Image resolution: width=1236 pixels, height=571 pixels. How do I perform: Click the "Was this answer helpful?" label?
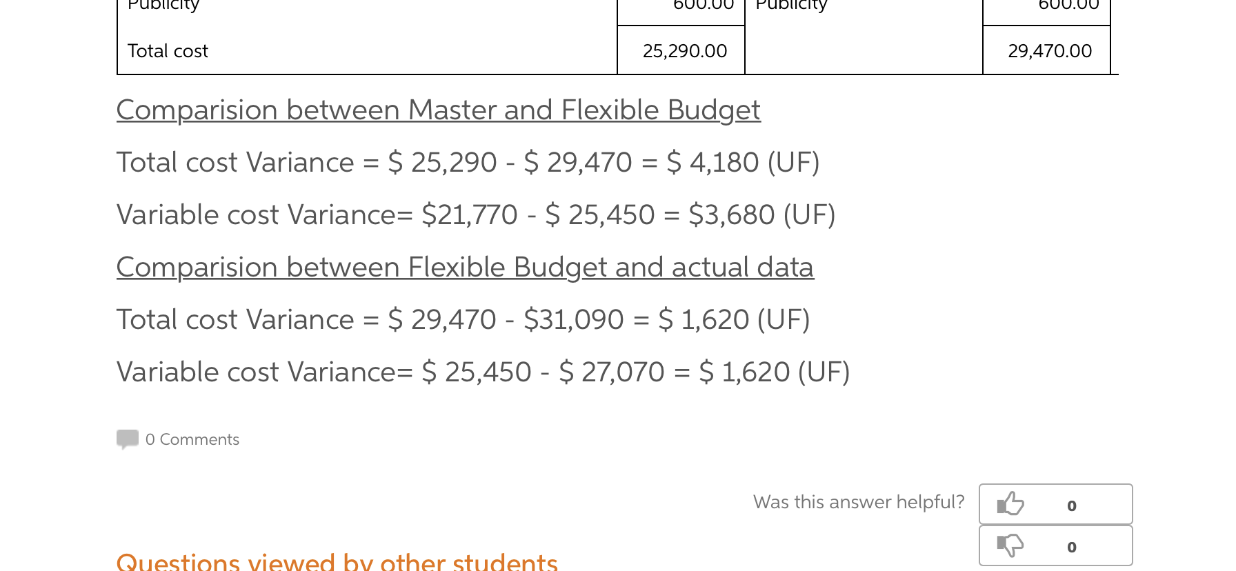[859, 502]
